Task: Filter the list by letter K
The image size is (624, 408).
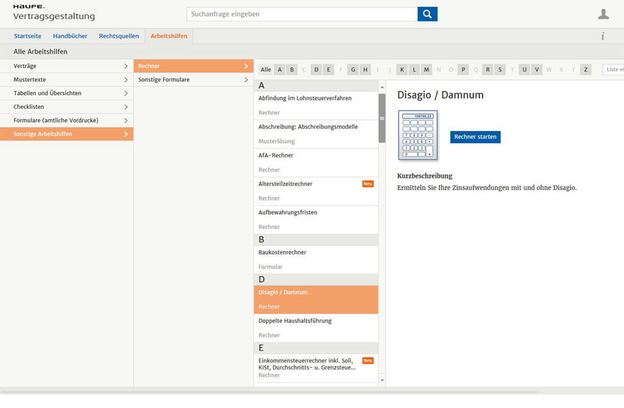Action: tap(402, 69)
